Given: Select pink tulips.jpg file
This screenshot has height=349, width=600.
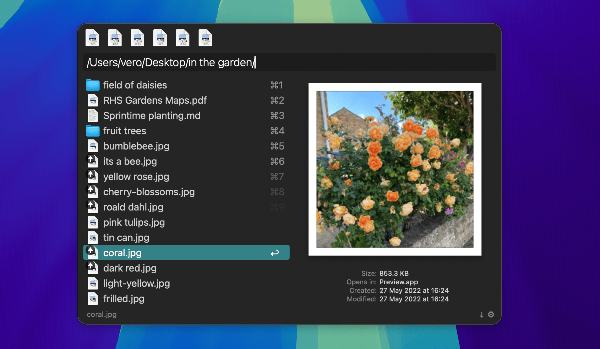Looking at the screenshot, I should pyautogui.click(x=134, y=222).
